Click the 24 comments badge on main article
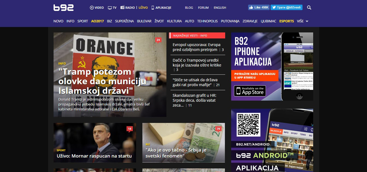This screenshot has width=367, height=172. point(158,40)
